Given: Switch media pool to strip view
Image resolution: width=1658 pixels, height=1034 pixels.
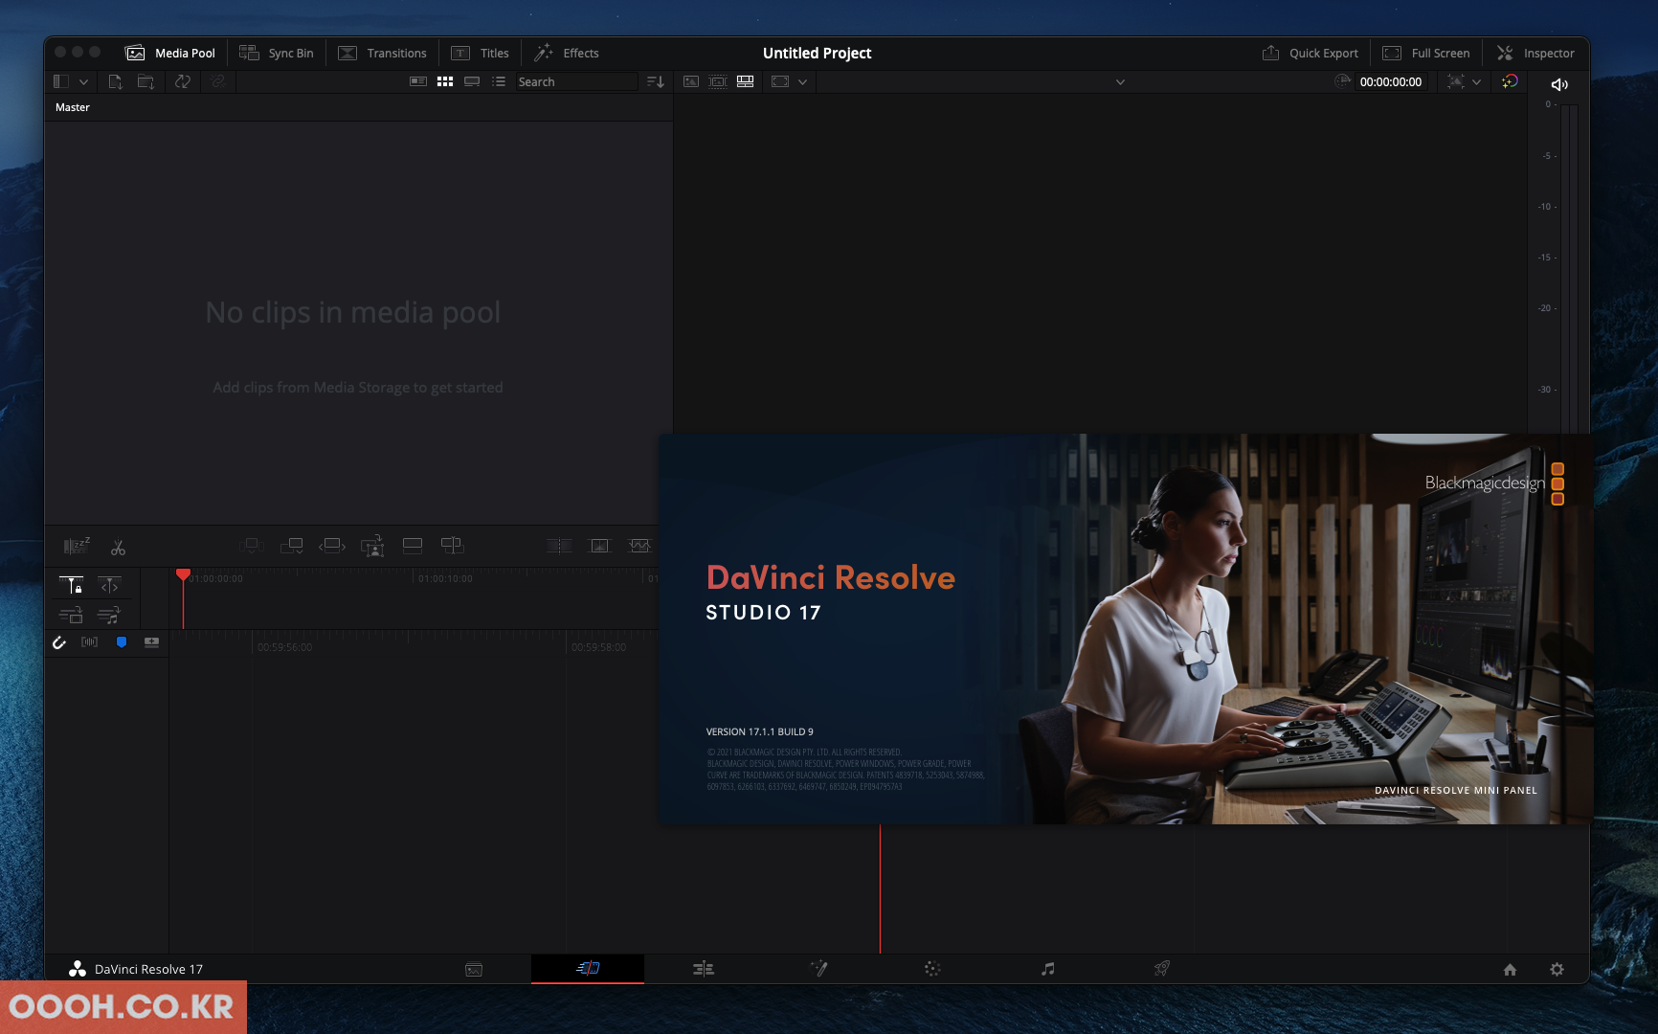Looking at the screenshot, I should click(x=472, y=82).
